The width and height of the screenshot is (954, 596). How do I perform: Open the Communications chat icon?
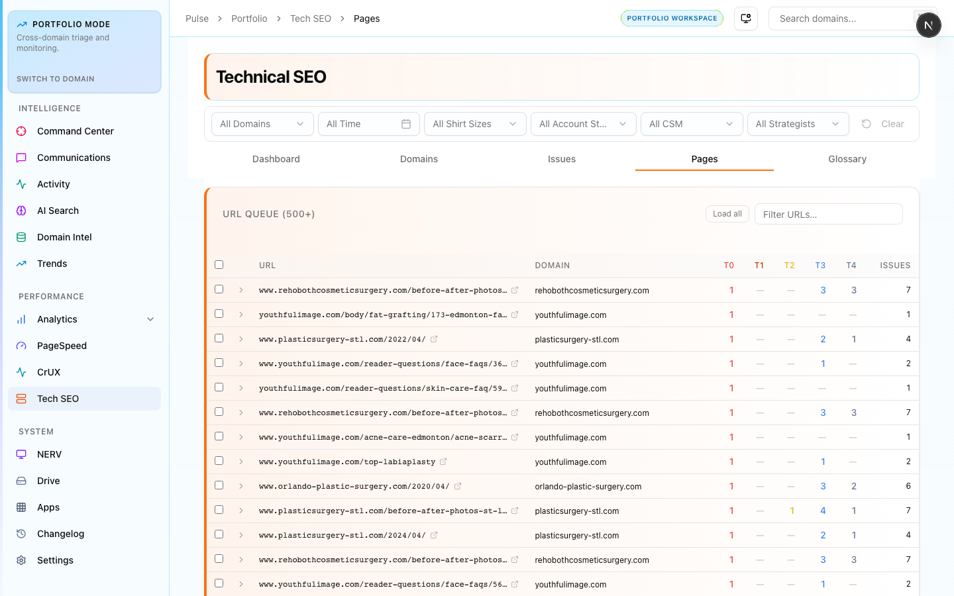click(x=21, y=158)
